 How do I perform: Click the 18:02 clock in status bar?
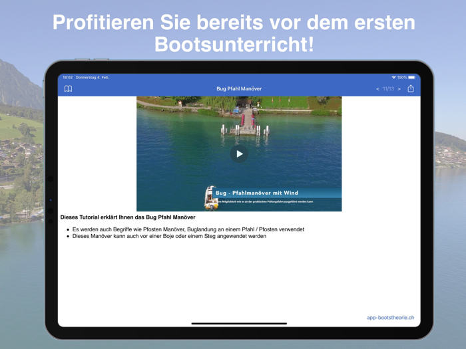pos(68,78)
